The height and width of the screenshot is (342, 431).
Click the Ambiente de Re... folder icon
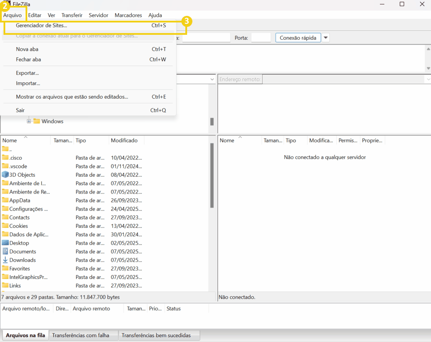pyautogui.click(x=5, y=192)
